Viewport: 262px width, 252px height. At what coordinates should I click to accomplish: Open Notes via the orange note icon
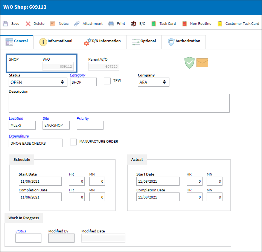click(53, 24)
